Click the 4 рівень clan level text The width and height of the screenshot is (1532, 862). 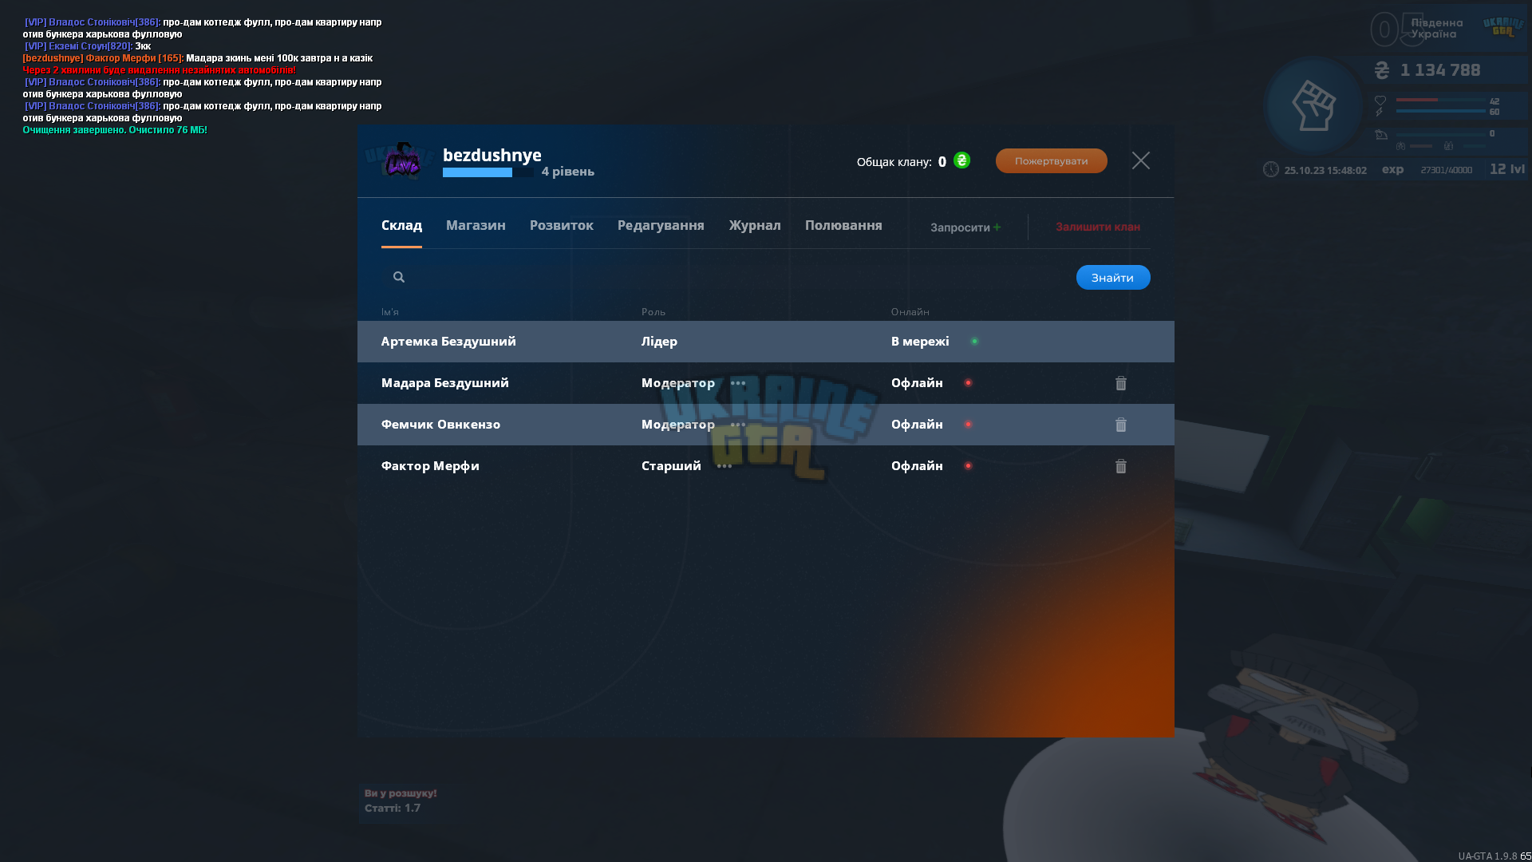point(568,172)
